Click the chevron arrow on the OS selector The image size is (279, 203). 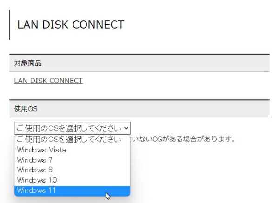(x=126, y=128)
